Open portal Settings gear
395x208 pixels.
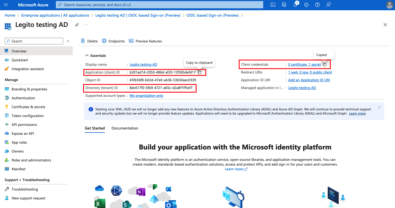coord(306,5)
